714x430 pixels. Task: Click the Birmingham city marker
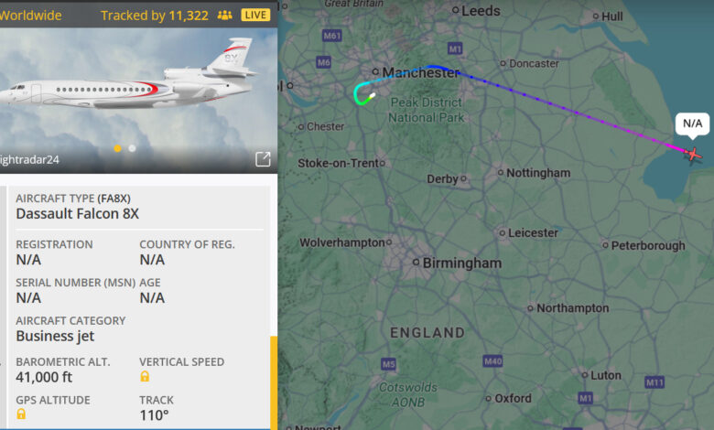click(416, 262)
